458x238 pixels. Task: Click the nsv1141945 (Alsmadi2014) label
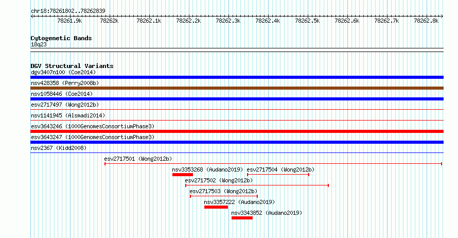(68, 115)
